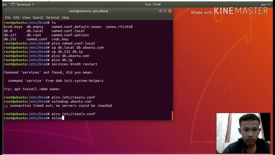Click the command 'cp db.local db.ubuntu.com'
The width and height of the screenshot is (275, 155).
(x=77, y=48)
